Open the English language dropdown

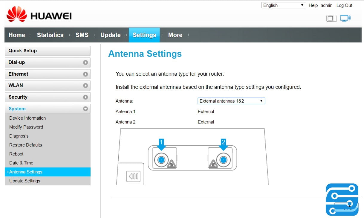coord(283,5)
